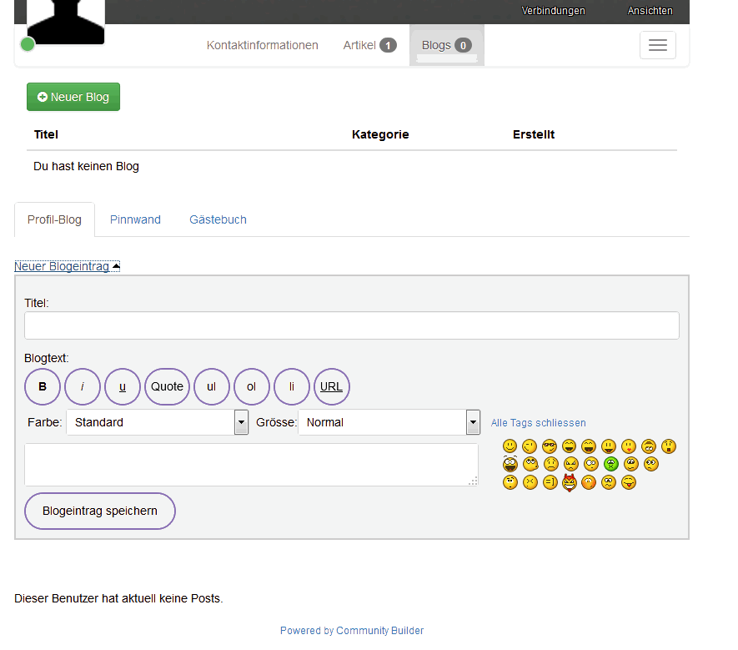Click Alle Tags schliessen link
Image resolution: width=738 pixels, height=650 pixels.
(x=539, y=423)
